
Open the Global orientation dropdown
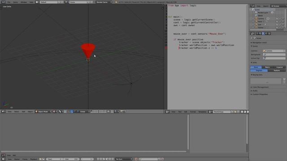pos(85,111)
